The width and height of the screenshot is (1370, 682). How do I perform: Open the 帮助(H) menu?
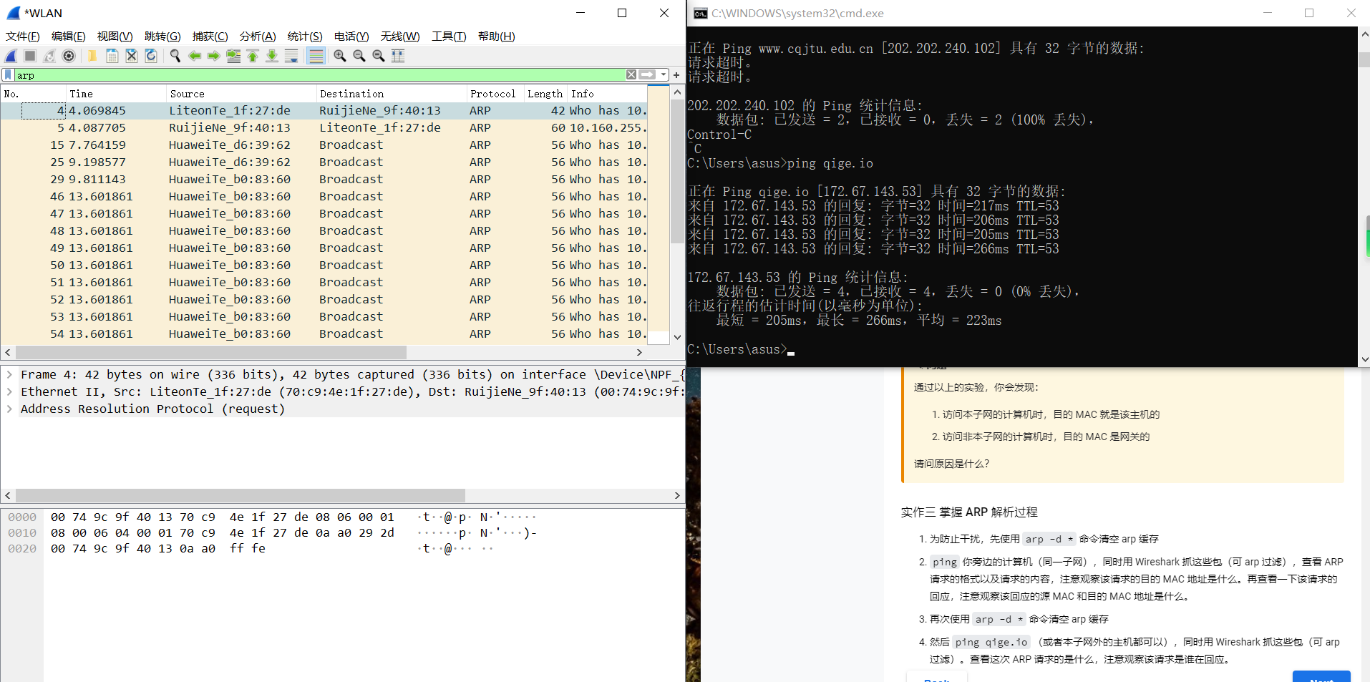point(496,36)
